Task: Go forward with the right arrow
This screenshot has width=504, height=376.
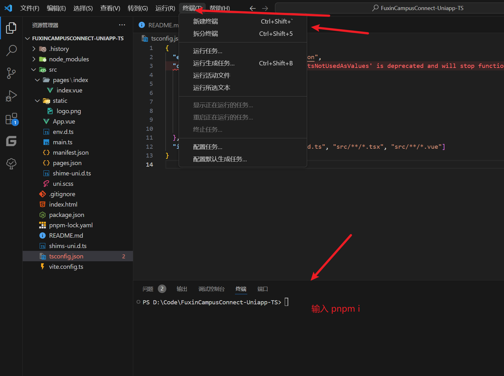Action: [x=265, y=8]
